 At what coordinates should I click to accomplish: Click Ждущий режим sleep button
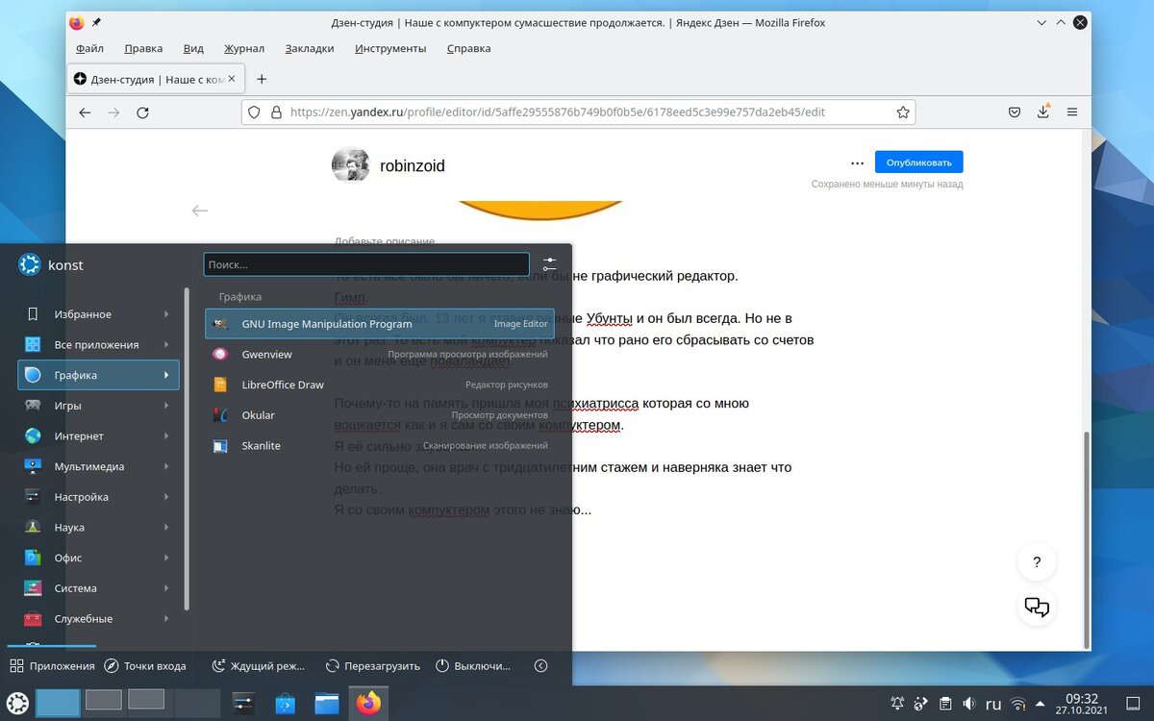(x=259, y=665)
